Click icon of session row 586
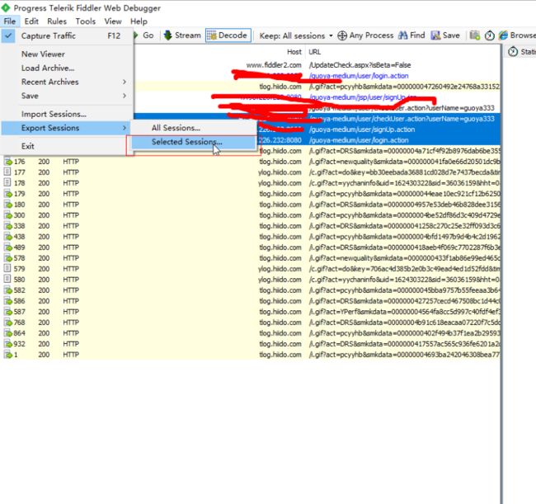 tap(7, 301)
